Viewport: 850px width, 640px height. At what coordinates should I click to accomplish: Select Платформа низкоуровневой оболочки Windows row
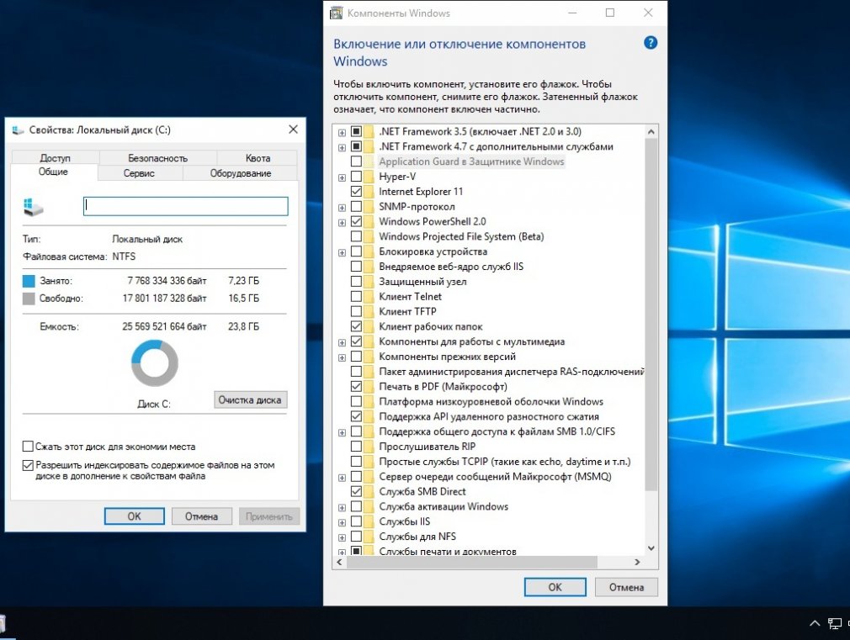pyautogui.click(x=491, y=401)
